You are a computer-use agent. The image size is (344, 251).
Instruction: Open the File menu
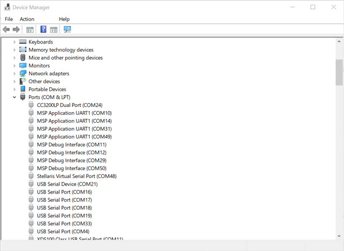click(9, 19)
